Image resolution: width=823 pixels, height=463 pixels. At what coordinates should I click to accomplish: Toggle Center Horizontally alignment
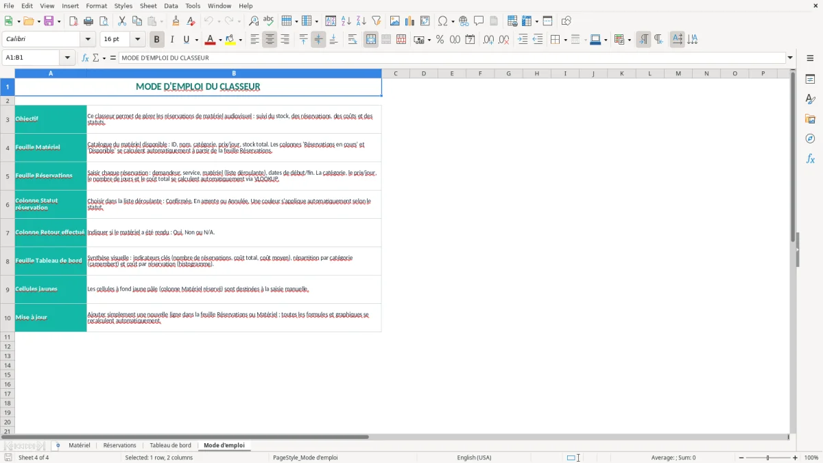pyautogui.click(x=270, y=40)
